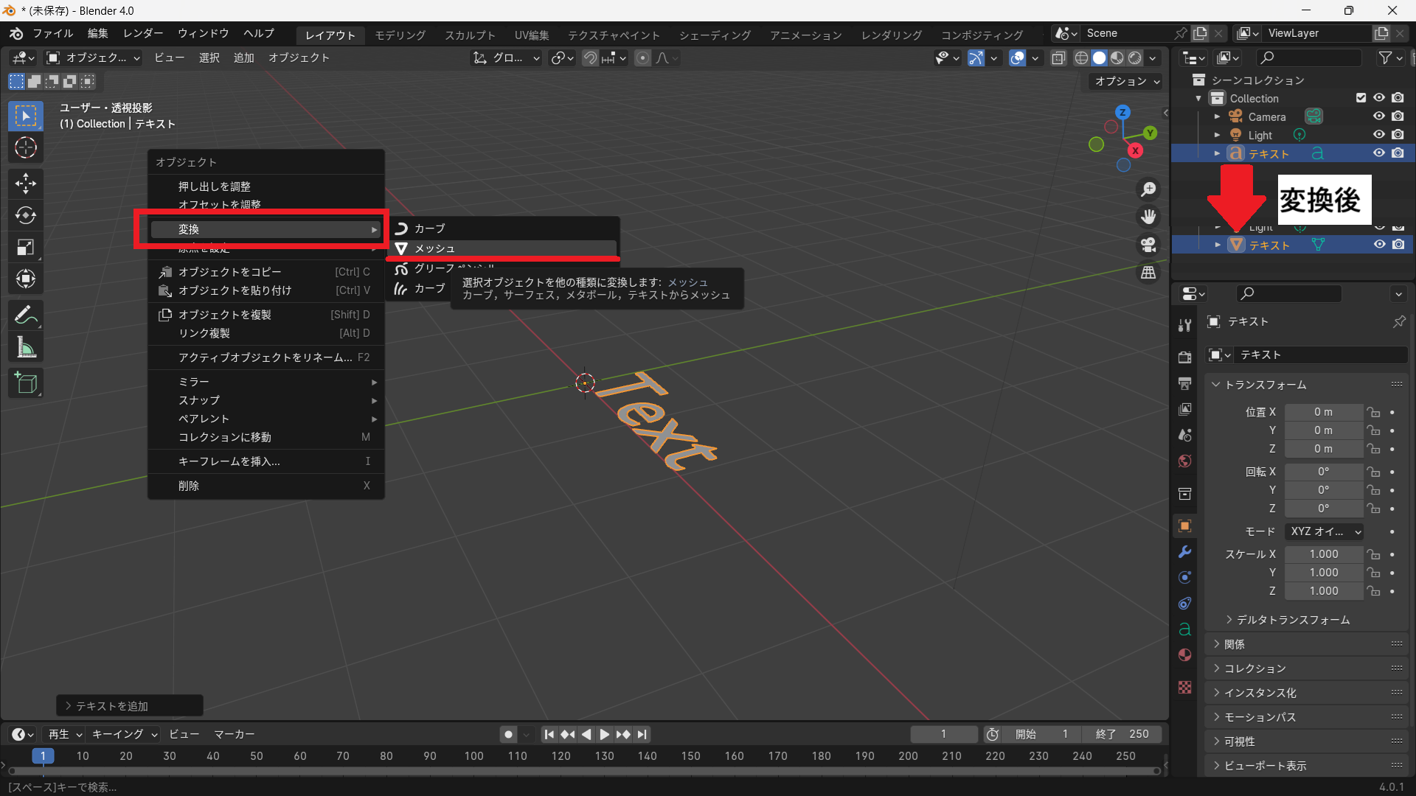Activate the Annotate pencil tool
Viewport: 1416px width, 796px height.
(26, 315)
